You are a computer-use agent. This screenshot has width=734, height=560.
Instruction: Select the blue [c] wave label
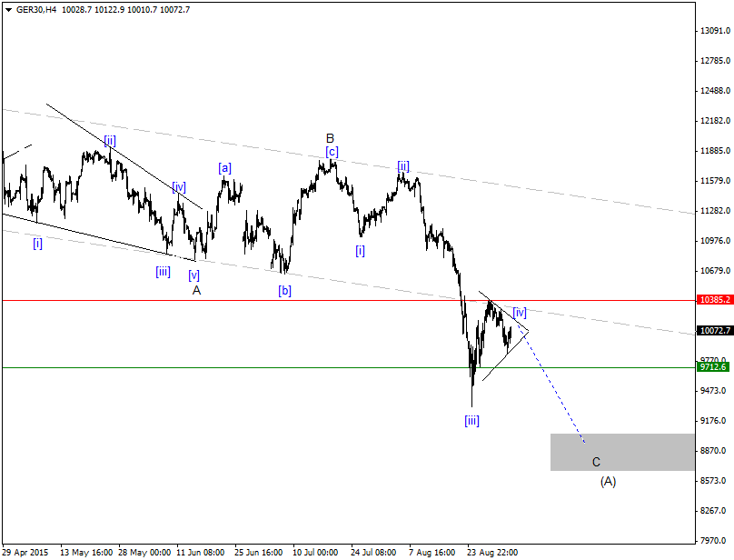(x=332, y=152)
